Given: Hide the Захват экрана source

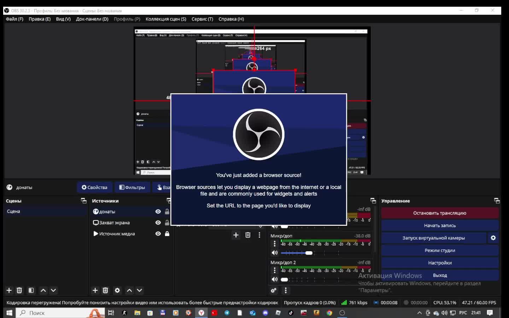Looking at the screenshot, I should tap(158, 223).
